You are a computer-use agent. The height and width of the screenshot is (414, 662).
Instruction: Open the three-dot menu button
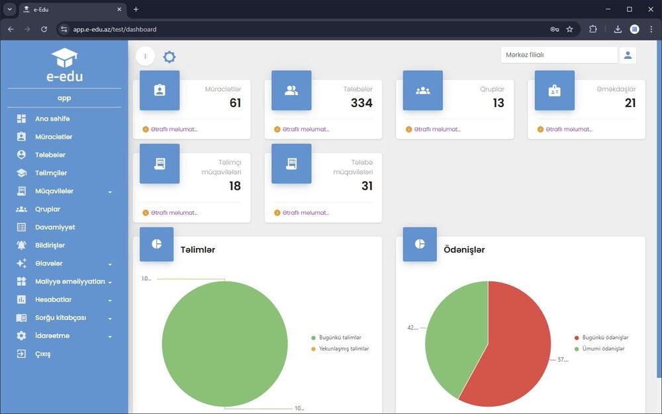tap(145, 56)
